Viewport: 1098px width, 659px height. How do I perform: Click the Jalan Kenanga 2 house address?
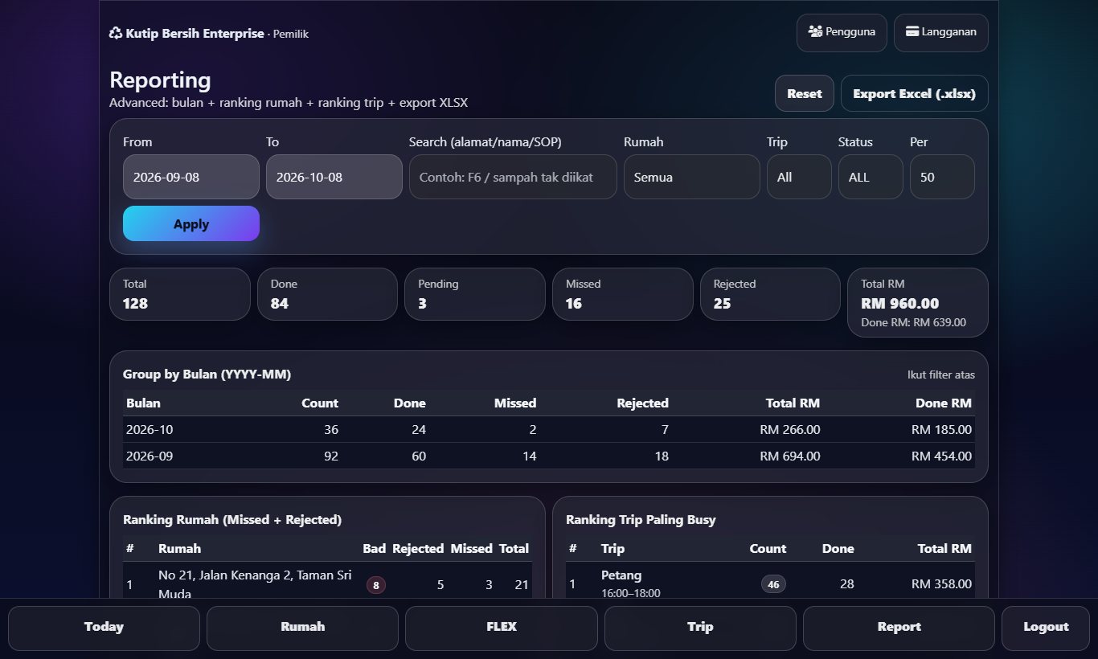coord(255,584)
